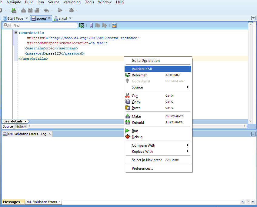
Task: Choose Go to Declaration
Action: [x=158, y=61]
